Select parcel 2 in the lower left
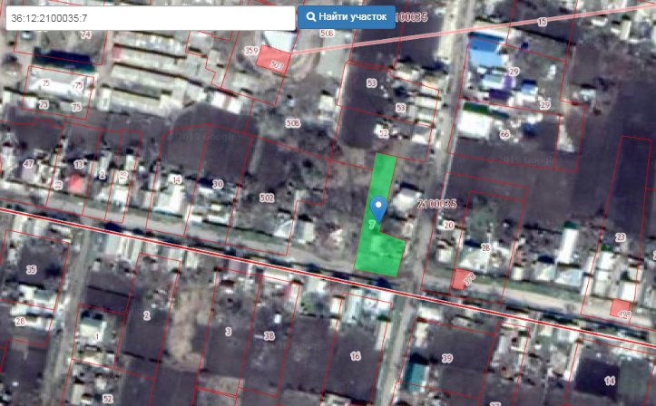The height and width of the screenshot is (406, 656). (x=147, y=314)
